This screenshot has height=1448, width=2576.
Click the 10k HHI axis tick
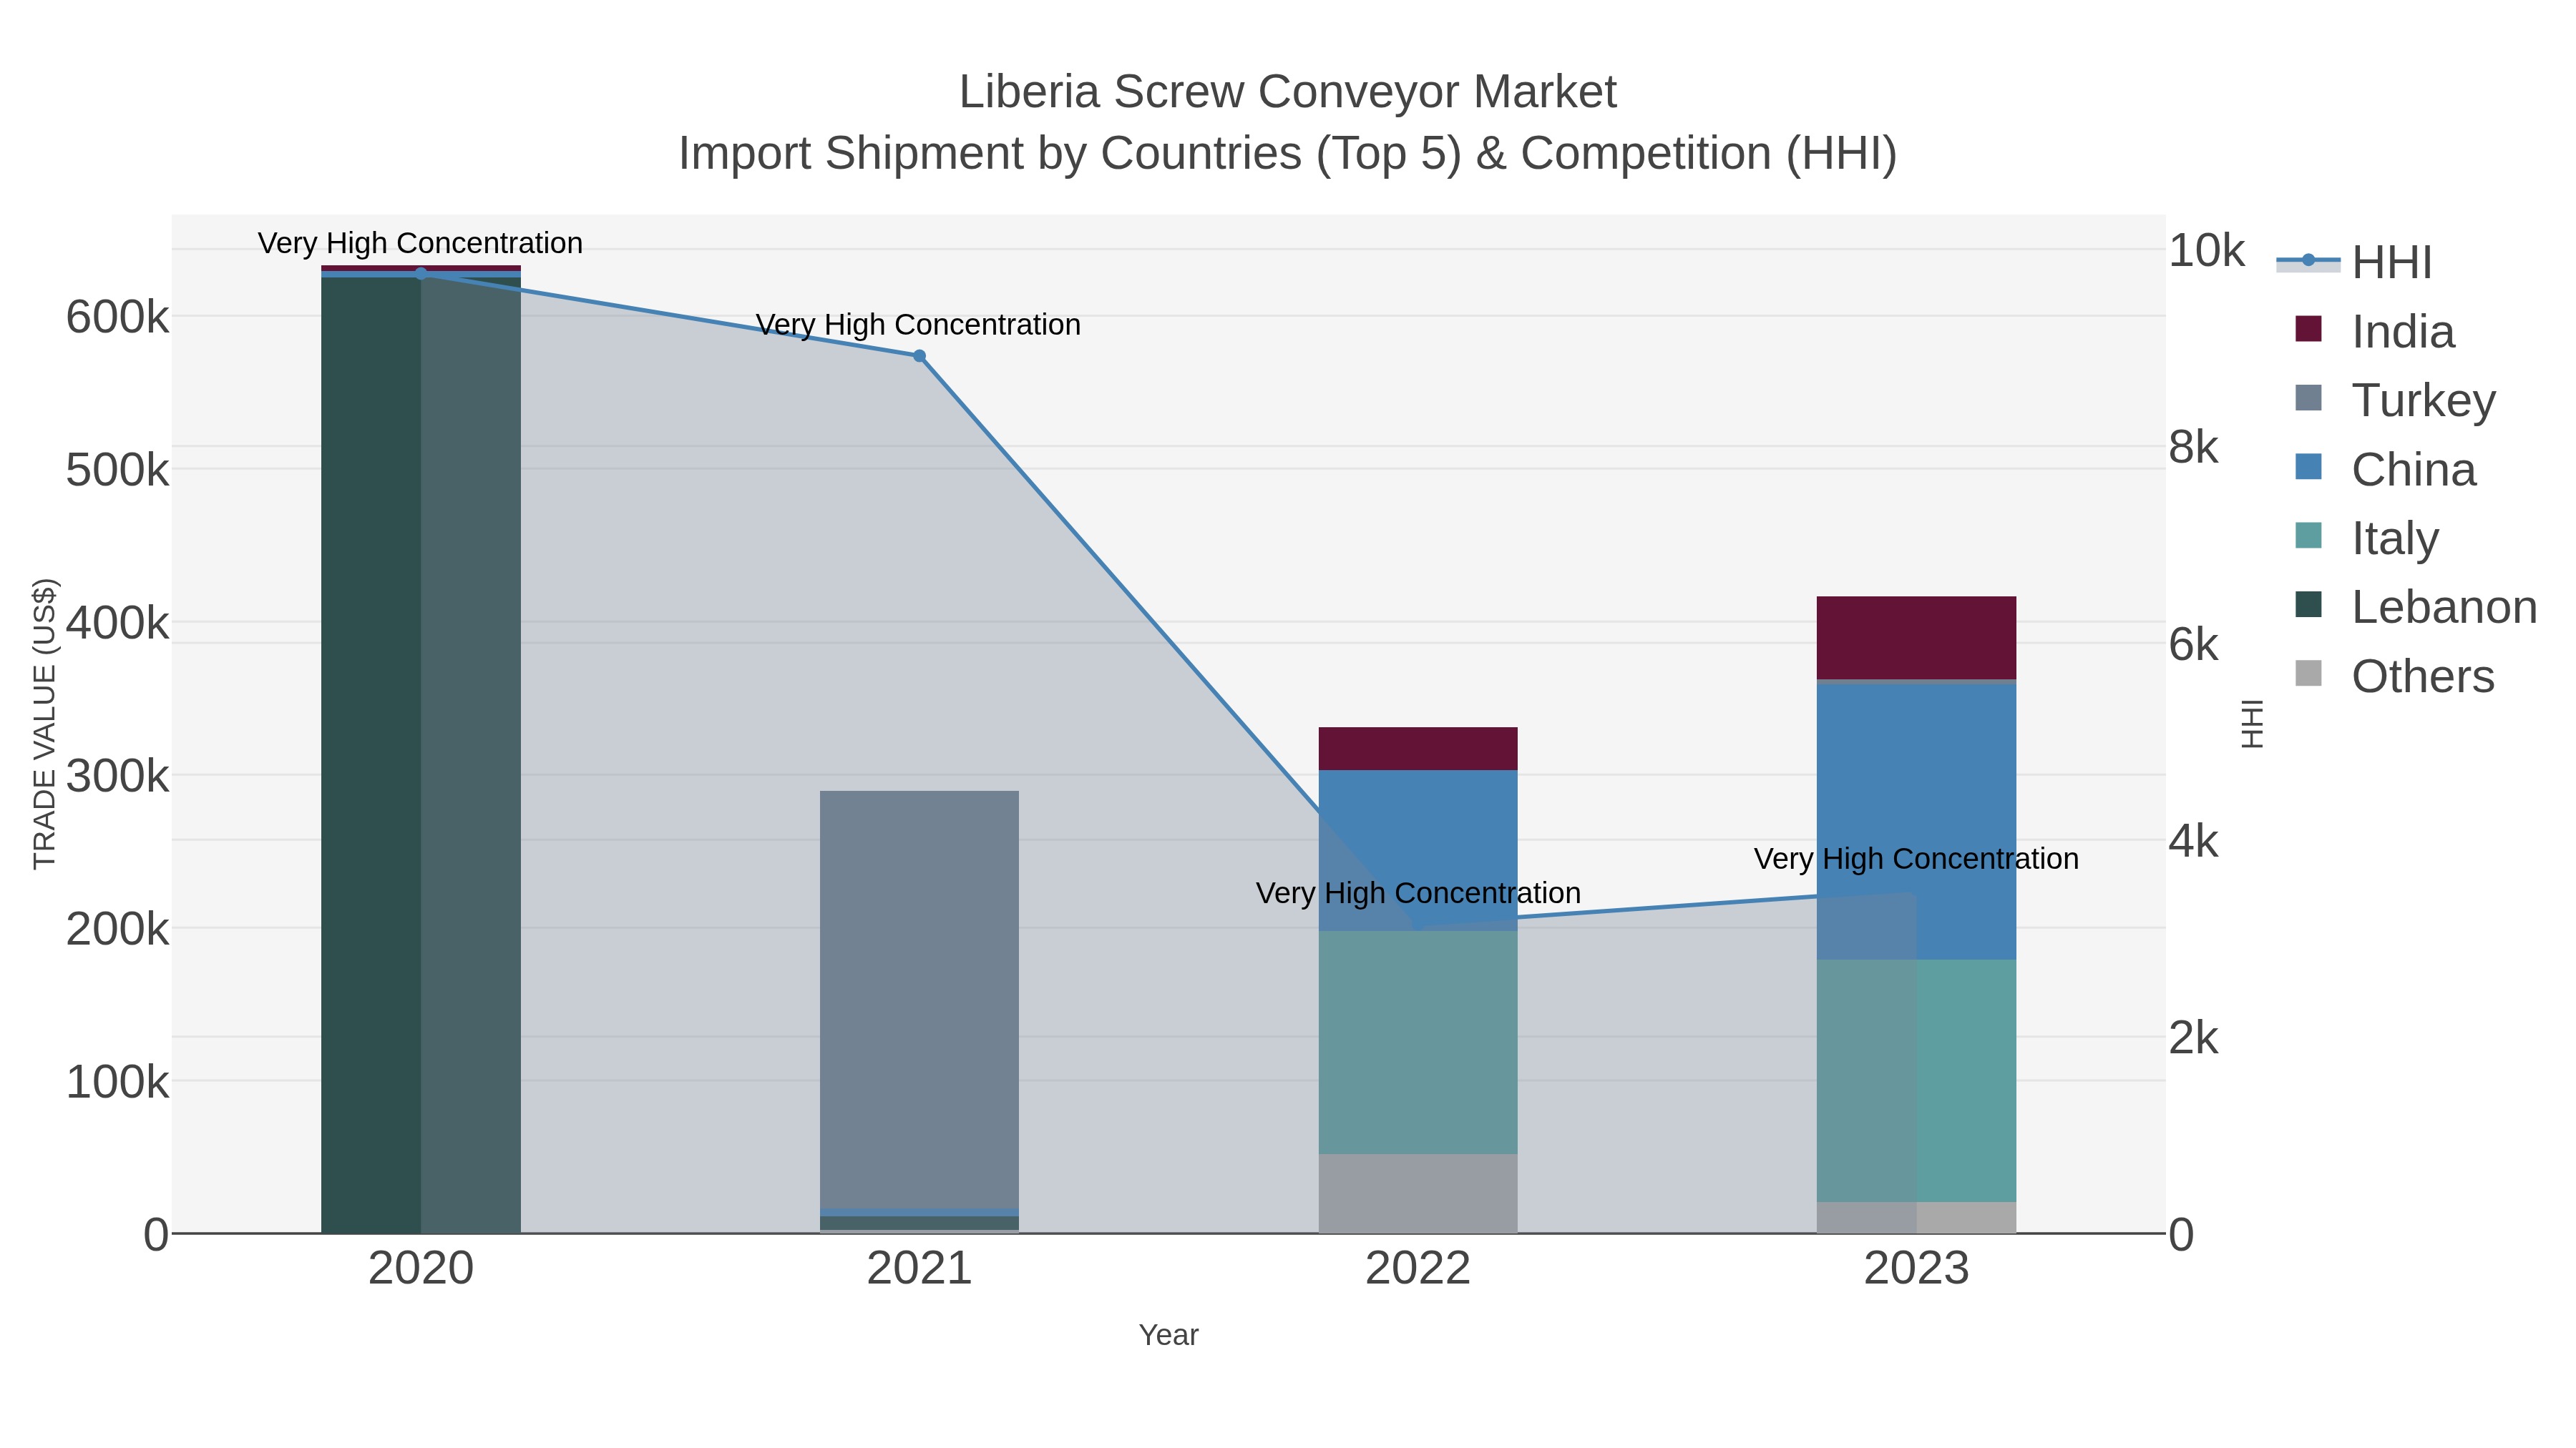pos(2206,251)
